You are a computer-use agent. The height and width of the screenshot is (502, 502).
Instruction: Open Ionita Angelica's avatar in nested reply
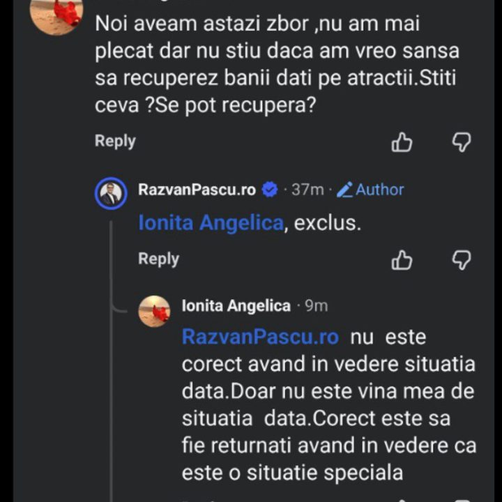[154, 311]
